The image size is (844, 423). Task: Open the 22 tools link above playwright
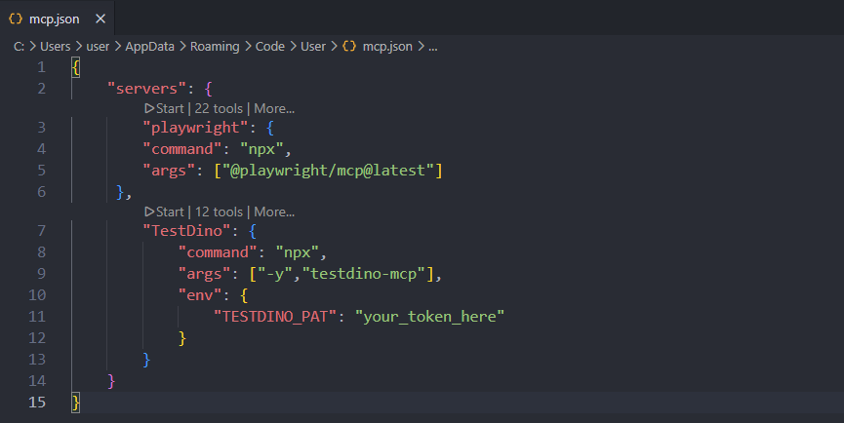(x=220, y=108)
